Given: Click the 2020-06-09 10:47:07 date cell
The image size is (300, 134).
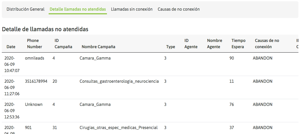Looking at the screenshot, I should 12,64.
